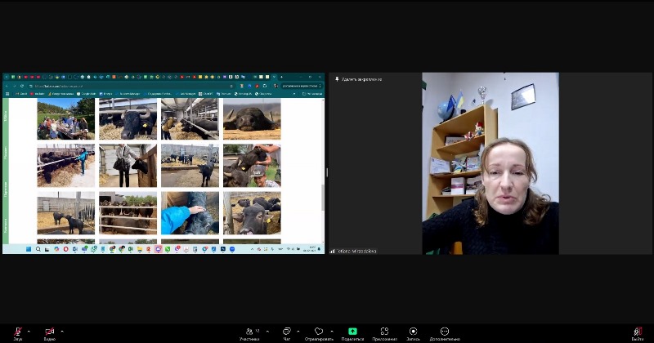Click the page vertical scrollbar in browser

(323, 197)
